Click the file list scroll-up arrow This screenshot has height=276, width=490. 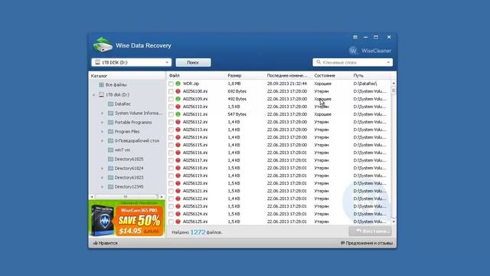394,84
